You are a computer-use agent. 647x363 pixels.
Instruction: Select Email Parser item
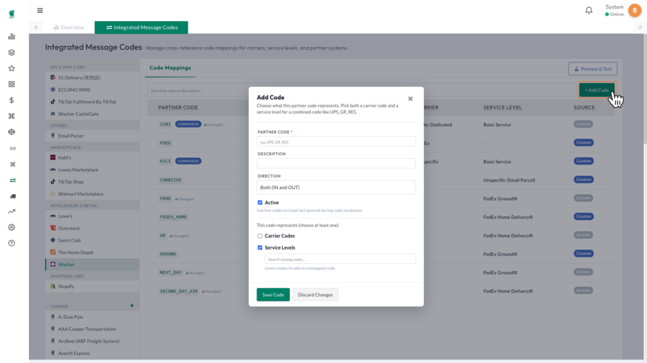pyautogui.click(x=92, y=135)
